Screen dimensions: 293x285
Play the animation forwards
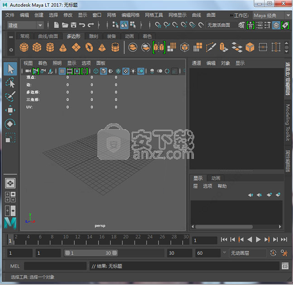coord(258,239)
